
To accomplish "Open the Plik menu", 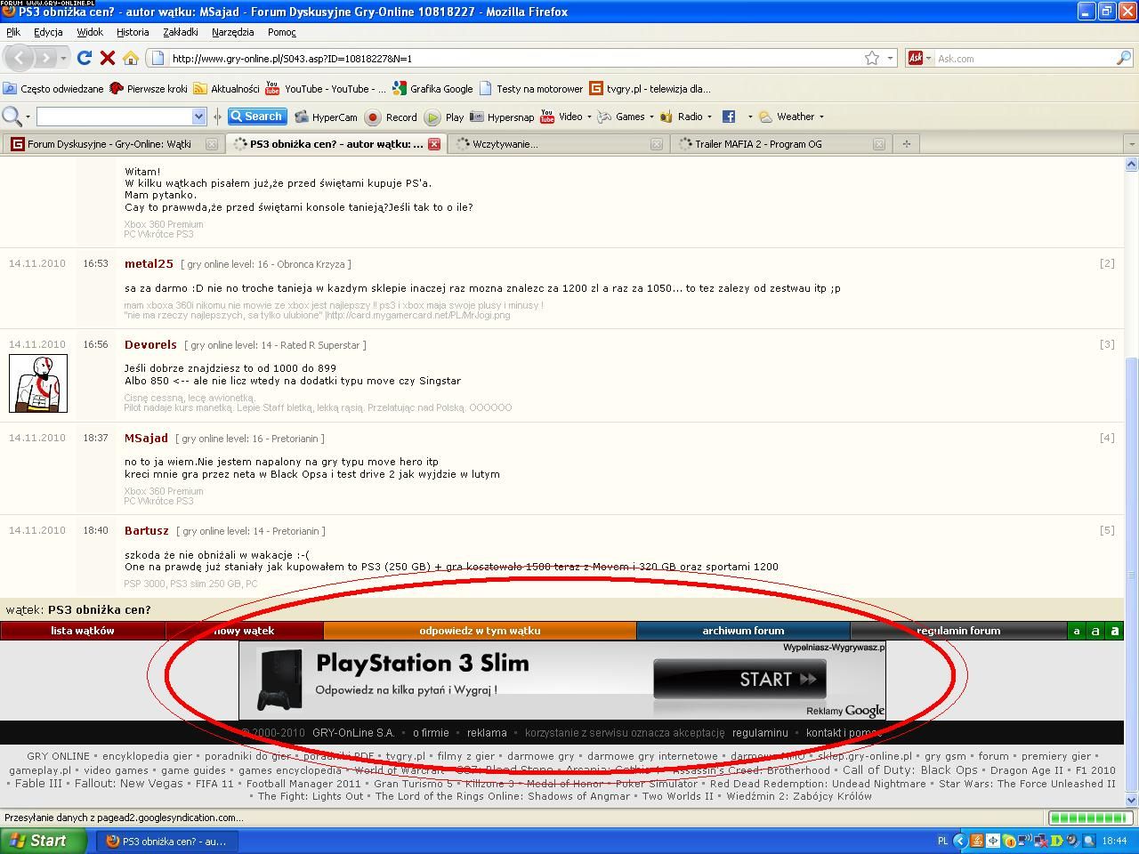I will pyautogui.click(x=13, y=32).
